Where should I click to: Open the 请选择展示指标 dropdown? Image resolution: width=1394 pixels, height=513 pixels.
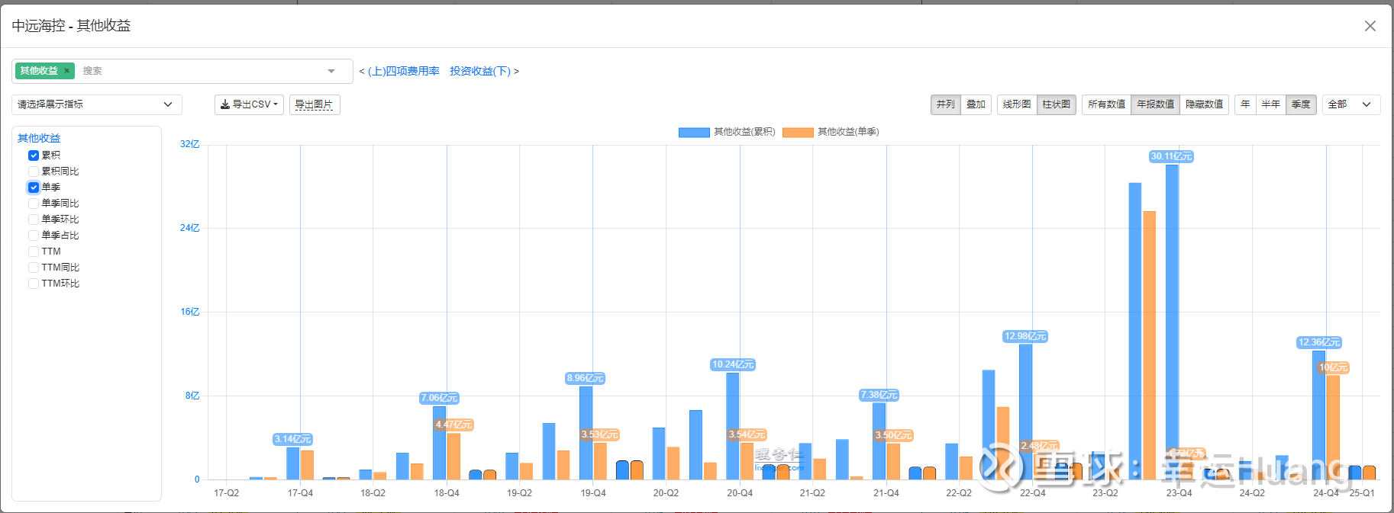[97, 104]
